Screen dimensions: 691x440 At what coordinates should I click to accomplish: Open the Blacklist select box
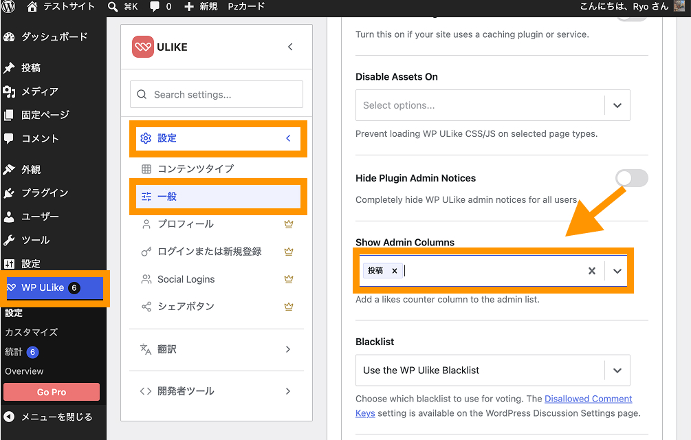493,371
